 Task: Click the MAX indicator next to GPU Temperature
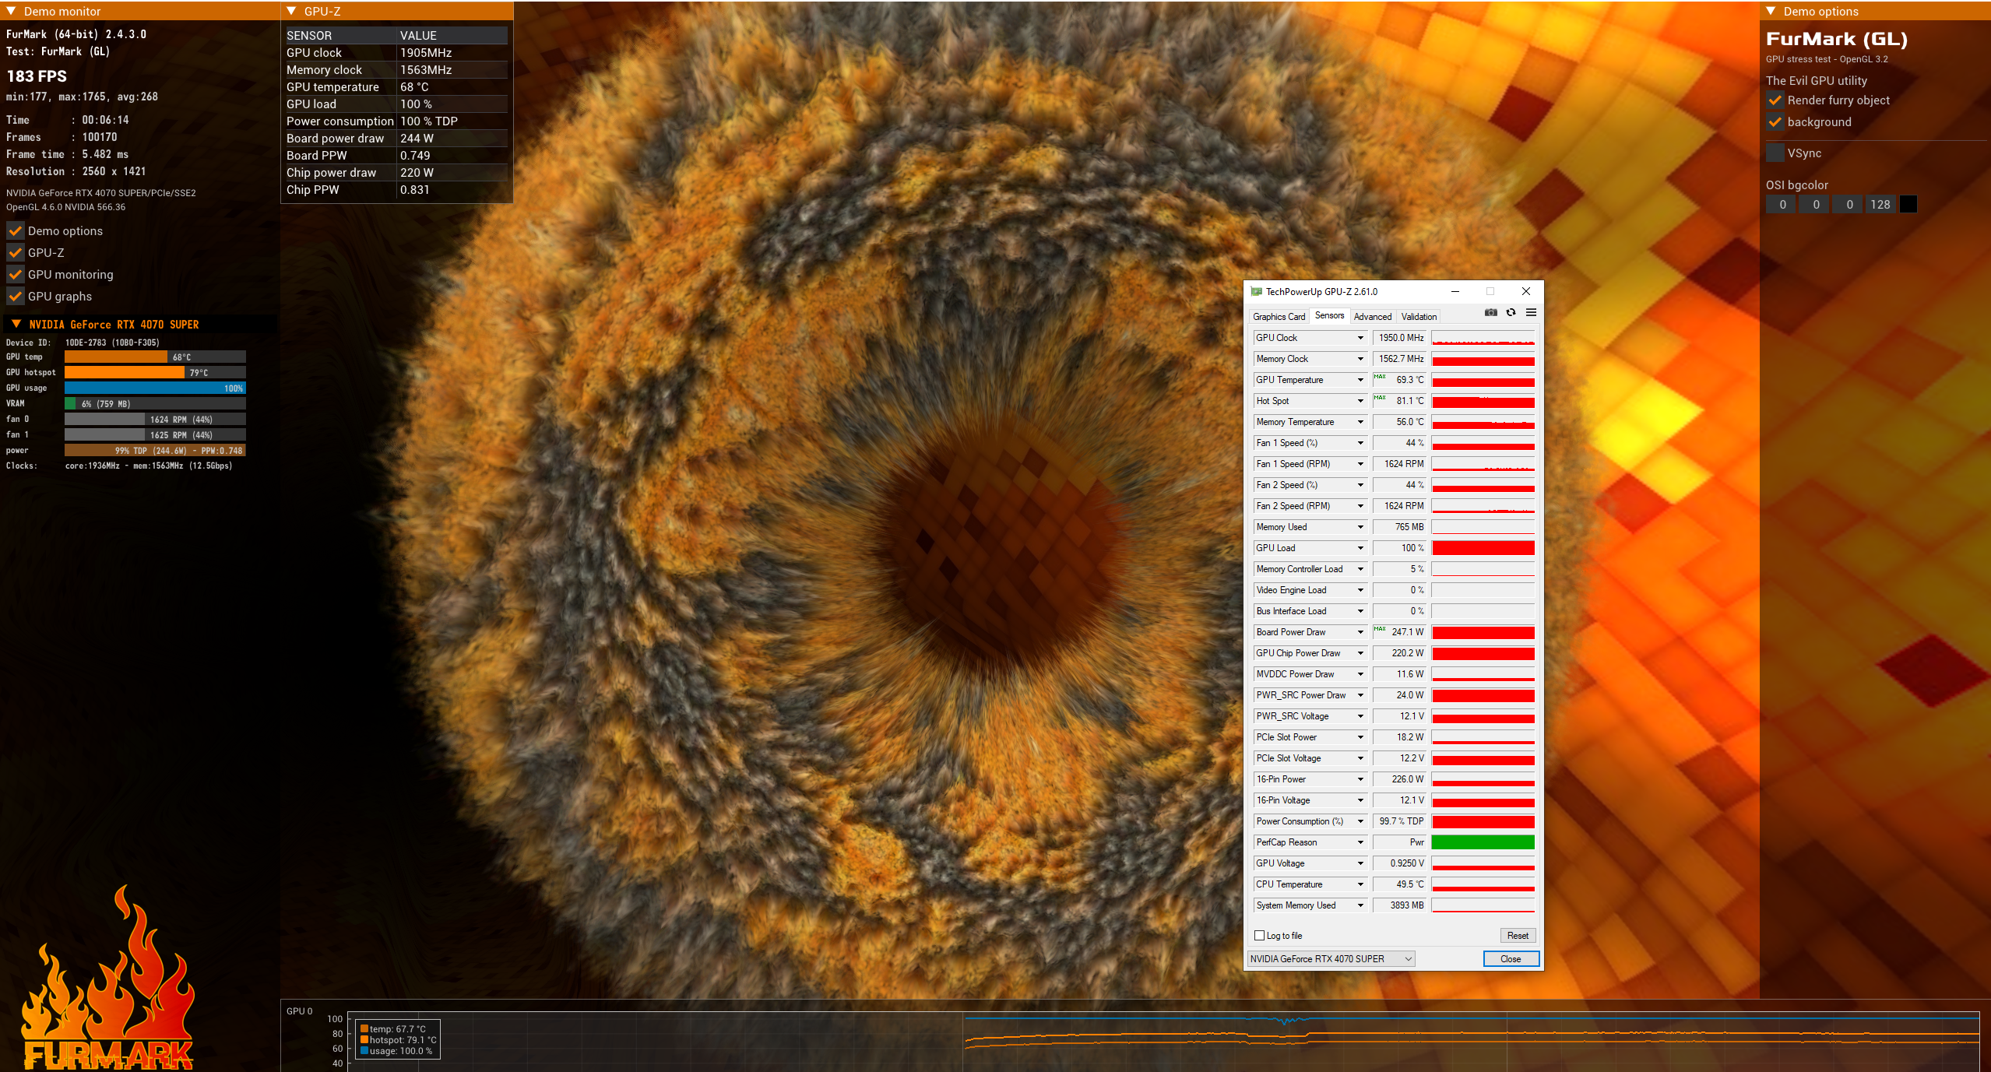pos(1380,377)
